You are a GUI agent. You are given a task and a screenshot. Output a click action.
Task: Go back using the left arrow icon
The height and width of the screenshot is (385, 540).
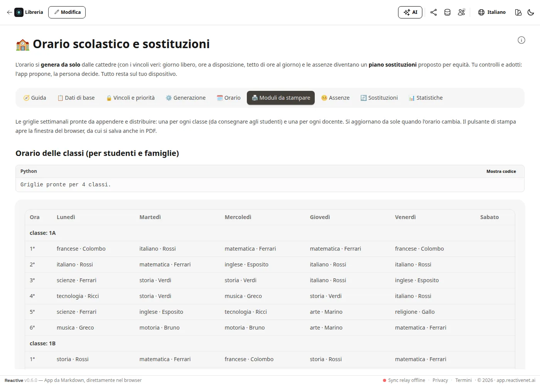tap(9, 12)
